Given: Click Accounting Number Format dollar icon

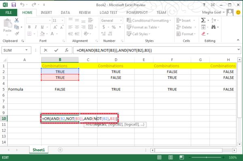Looking at the screenshot, I should tap(104, 27).
